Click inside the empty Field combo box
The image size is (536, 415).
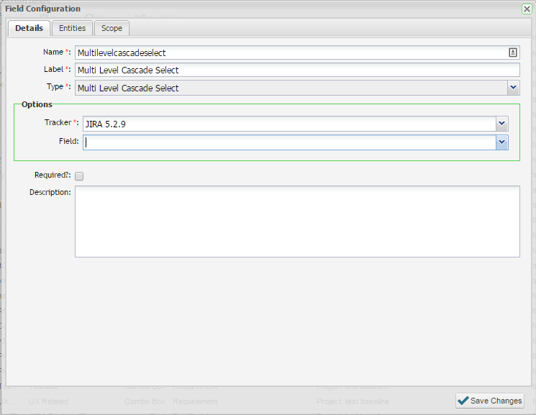288,142
